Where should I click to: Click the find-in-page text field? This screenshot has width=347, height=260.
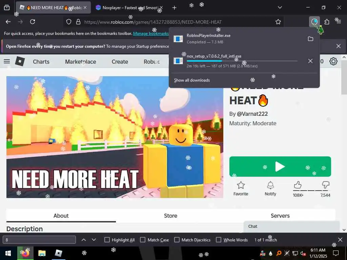(39, 240)
